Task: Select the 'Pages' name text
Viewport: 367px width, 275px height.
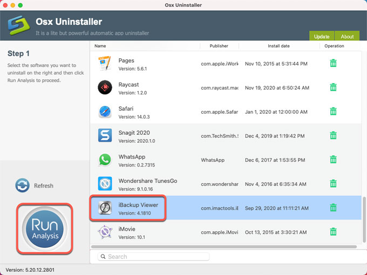Action: click(x=126, y=60)
